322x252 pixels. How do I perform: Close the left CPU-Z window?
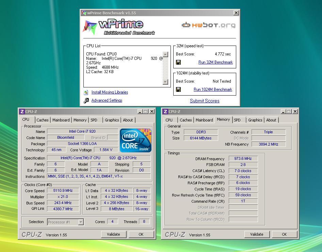click(151, 112)
